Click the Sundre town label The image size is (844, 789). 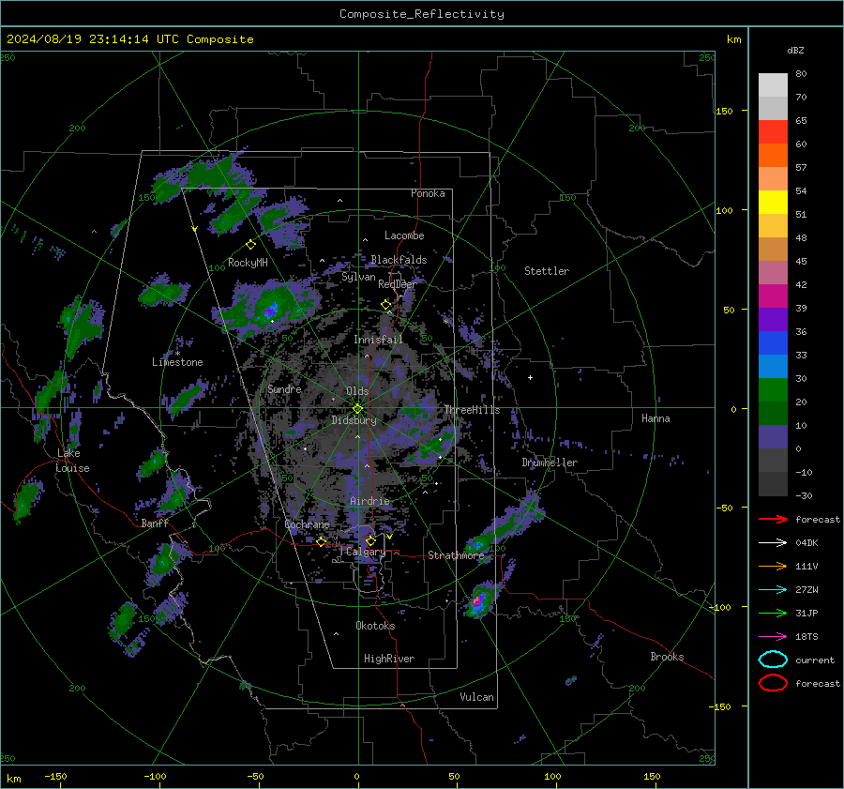[284, 388]
